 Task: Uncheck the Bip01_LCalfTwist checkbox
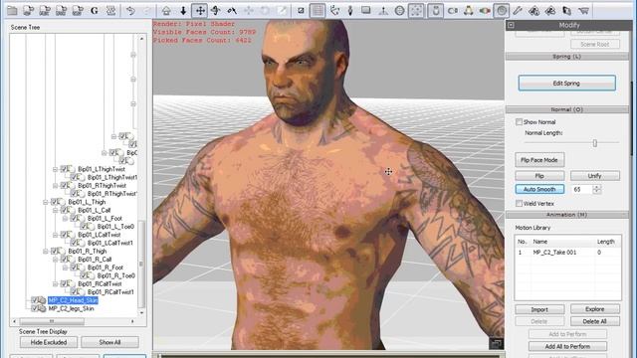(64, 235)
